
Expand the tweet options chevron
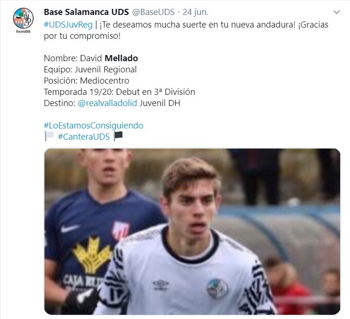(336, 12)
